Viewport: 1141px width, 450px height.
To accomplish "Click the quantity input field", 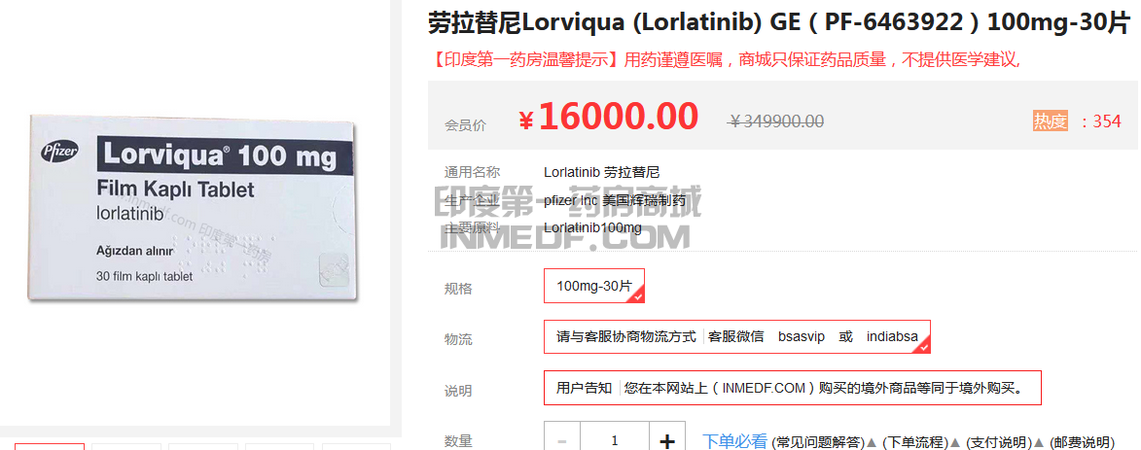I will tap(615, 439).
